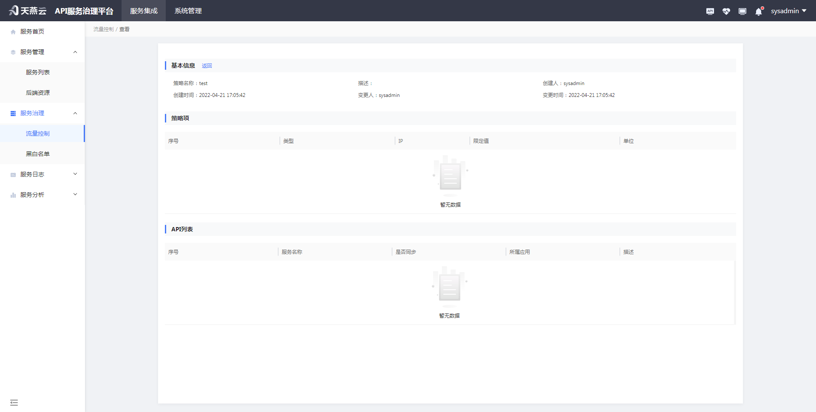
Task: Click the bar chart icon beside 服务分析
Action: click(x=13, y=195)
